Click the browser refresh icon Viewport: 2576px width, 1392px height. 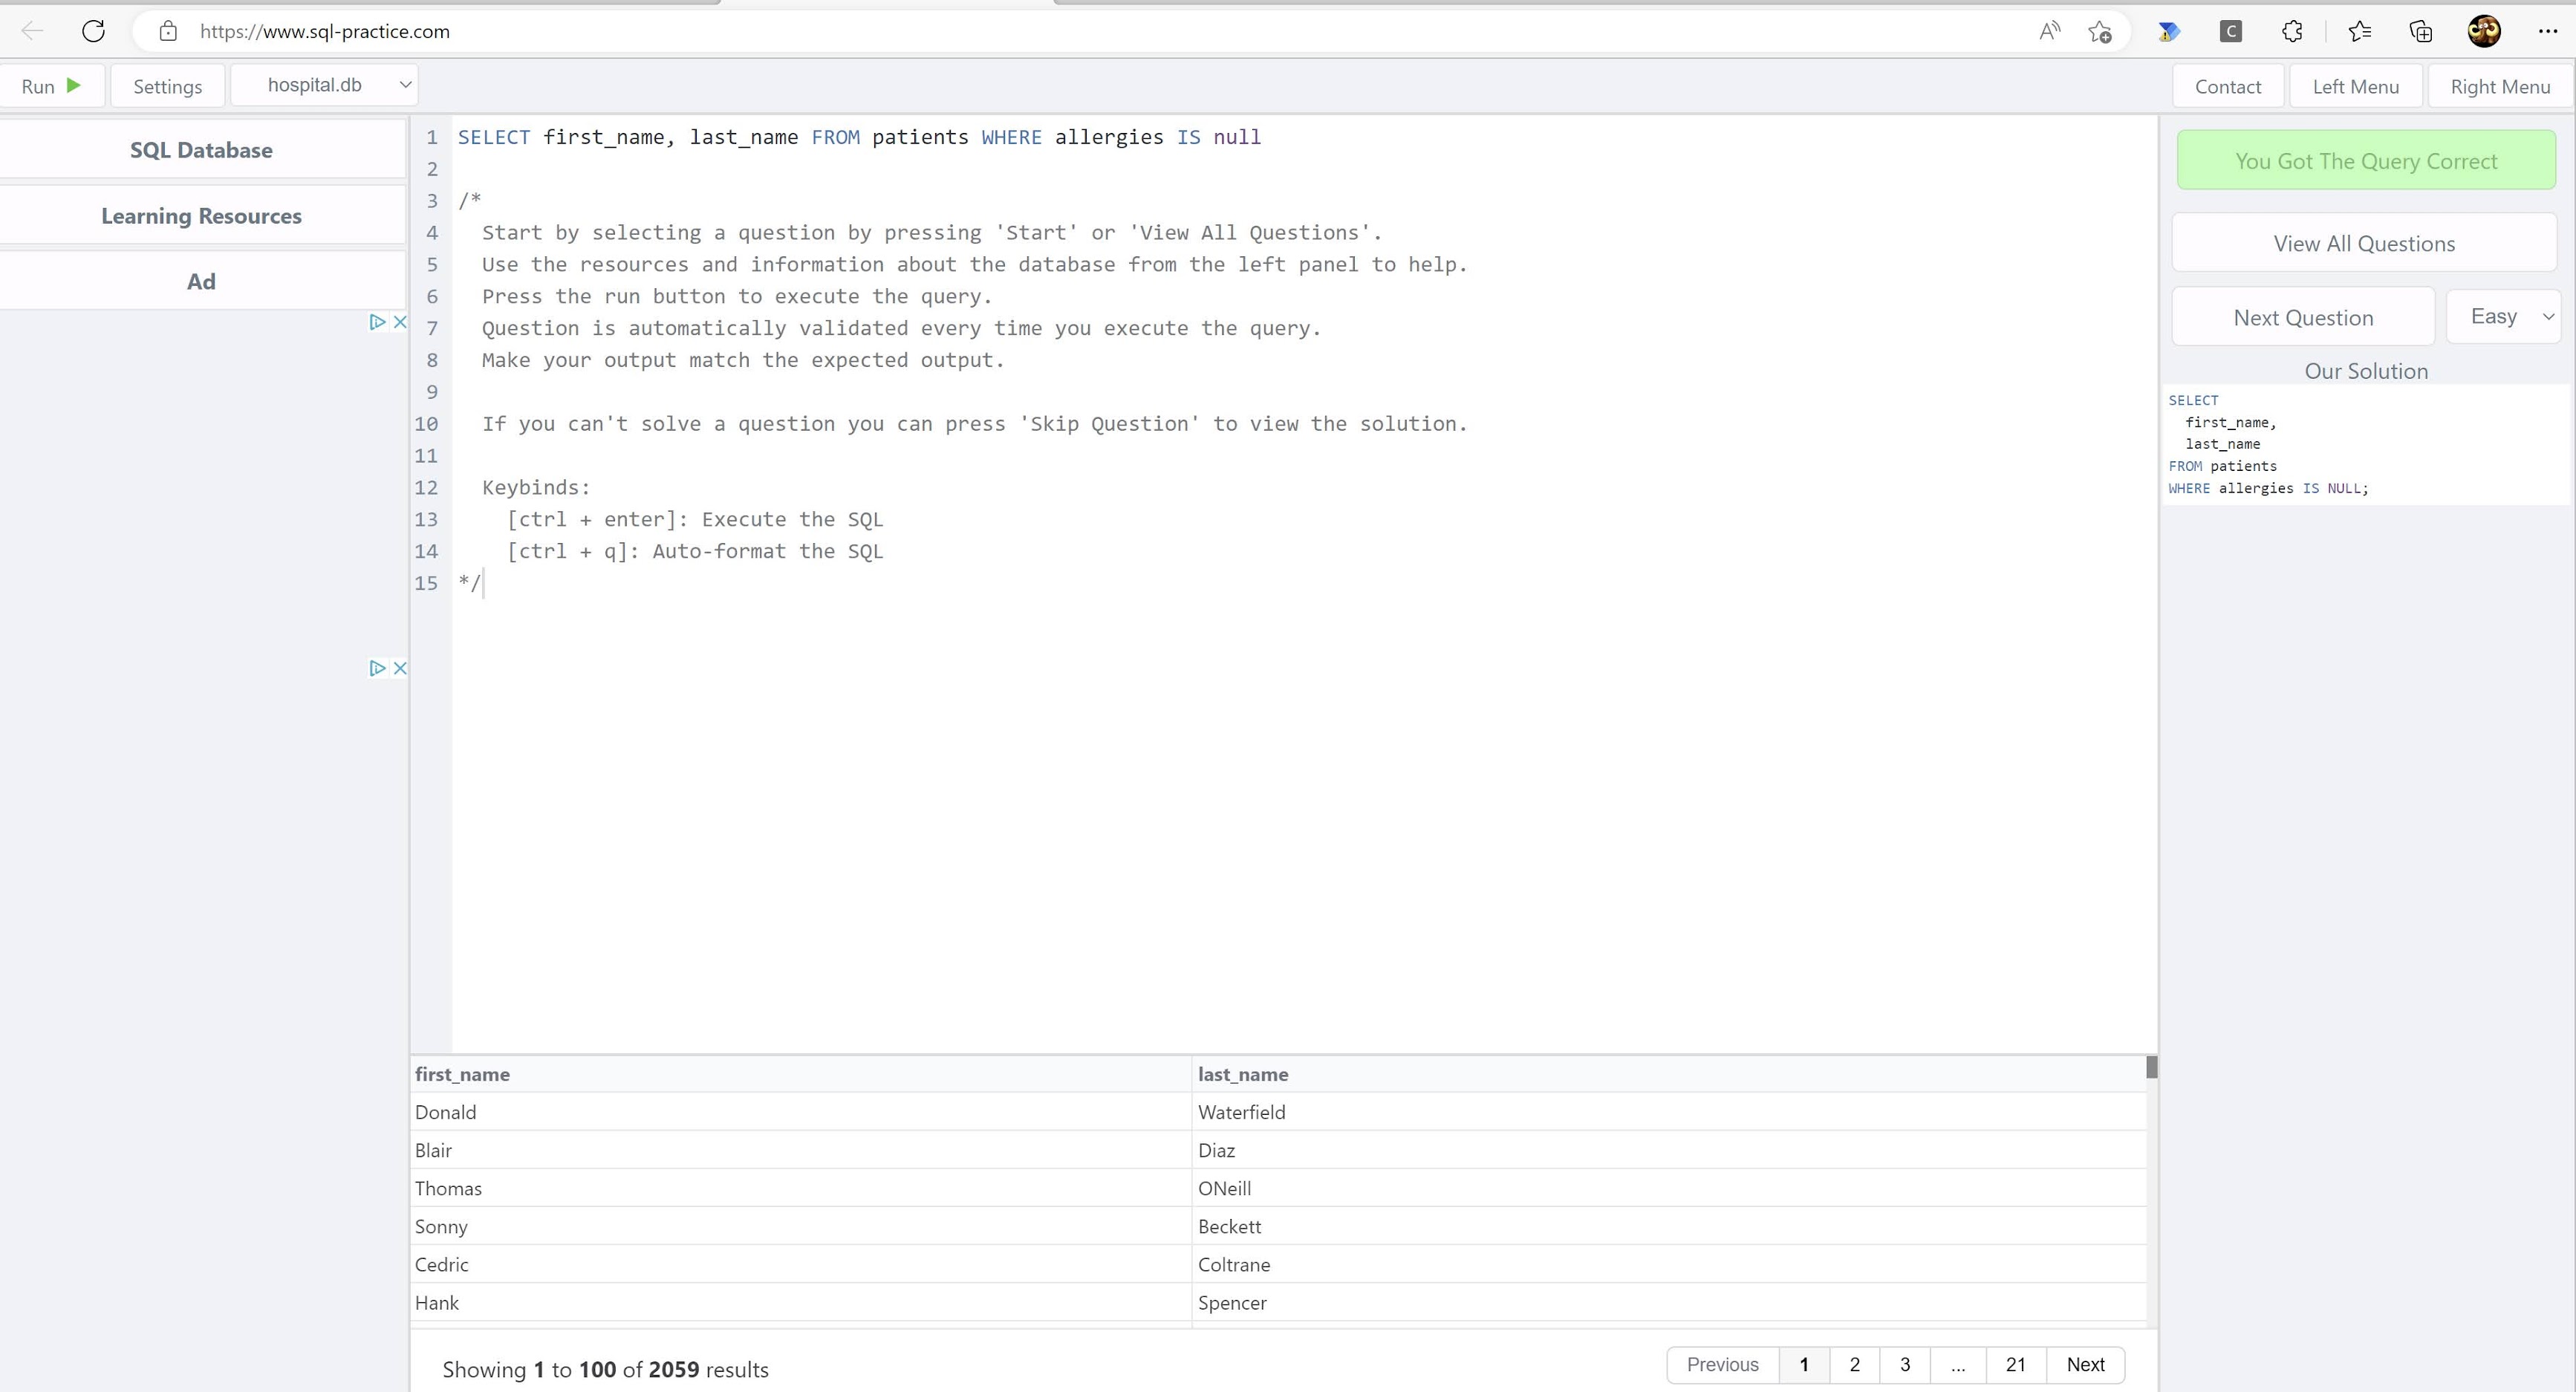93,31
